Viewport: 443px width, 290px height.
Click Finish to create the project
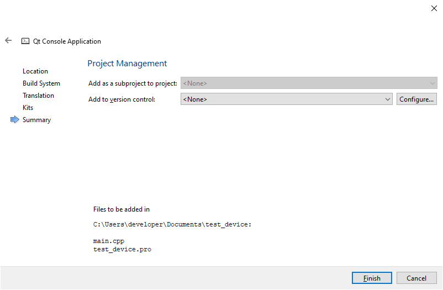pos(372,278)
